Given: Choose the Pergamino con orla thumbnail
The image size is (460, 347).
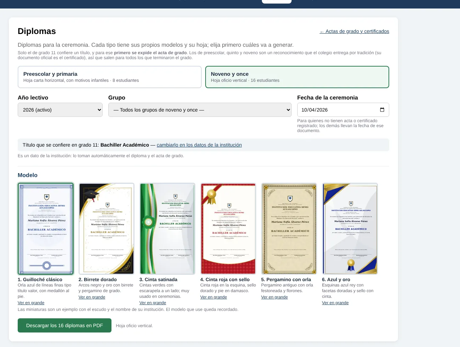Looking at the screenshot, I should point(289,229).
